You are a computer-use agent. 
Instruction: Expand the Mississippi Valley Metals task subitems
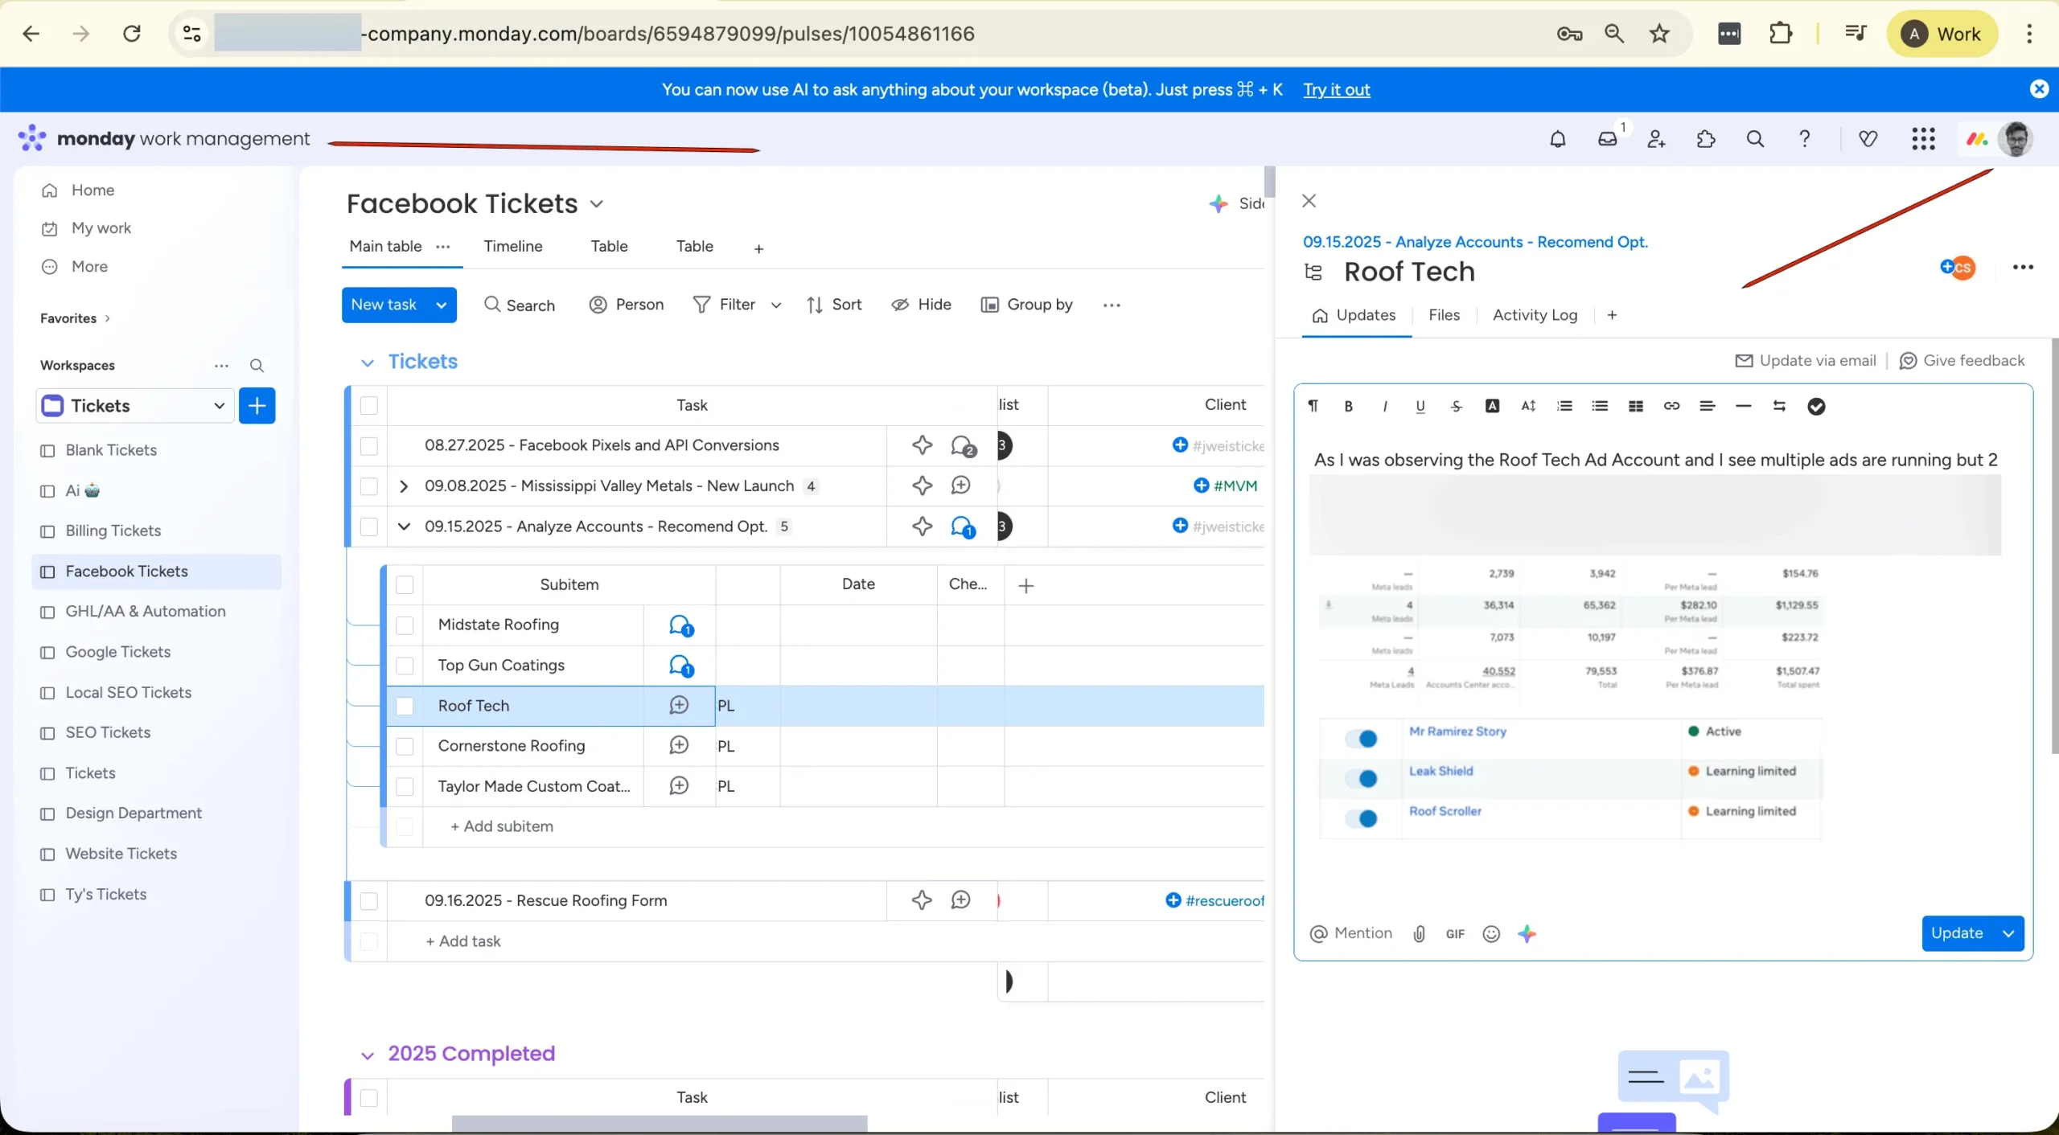[x=404, y=486]
